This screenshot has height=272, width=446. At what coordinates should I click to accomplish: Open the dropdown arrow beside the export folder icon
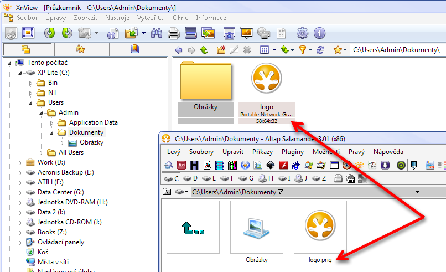pyautogui.click(x=143, y=33)
